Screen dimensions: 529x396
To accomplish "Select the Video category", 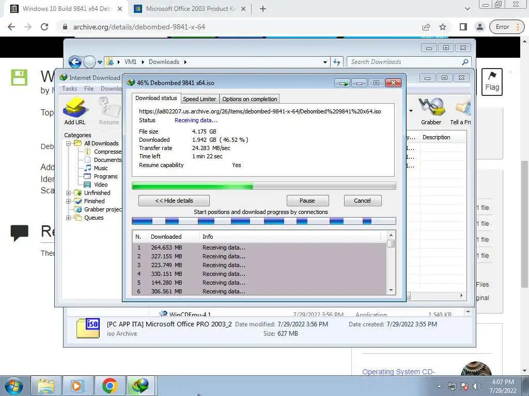I will click(101, 185).
